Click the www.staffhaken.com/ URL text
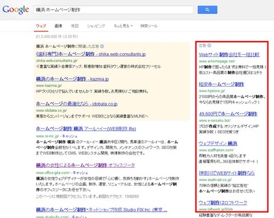Viewport: 274px width, 218px height. [216, 150]
